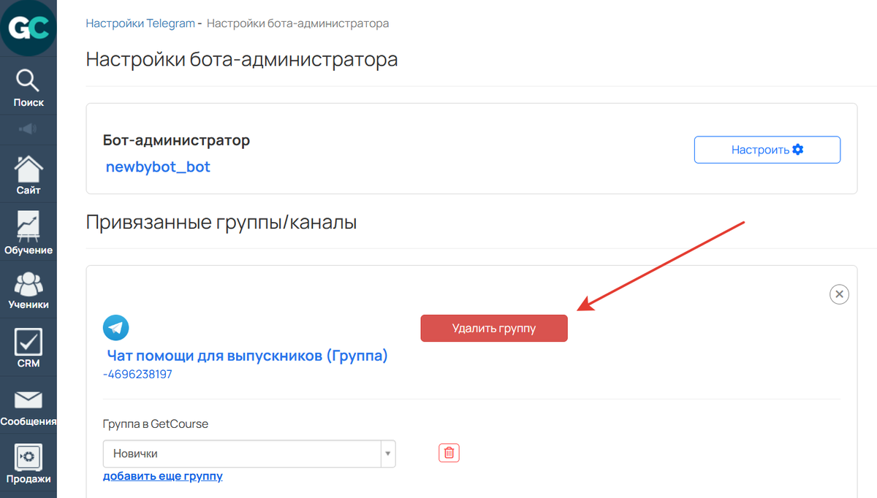The width and height of the screenshot is (877, 498).
Task: Click добавить еще группу link
Action: click(163, 476)
